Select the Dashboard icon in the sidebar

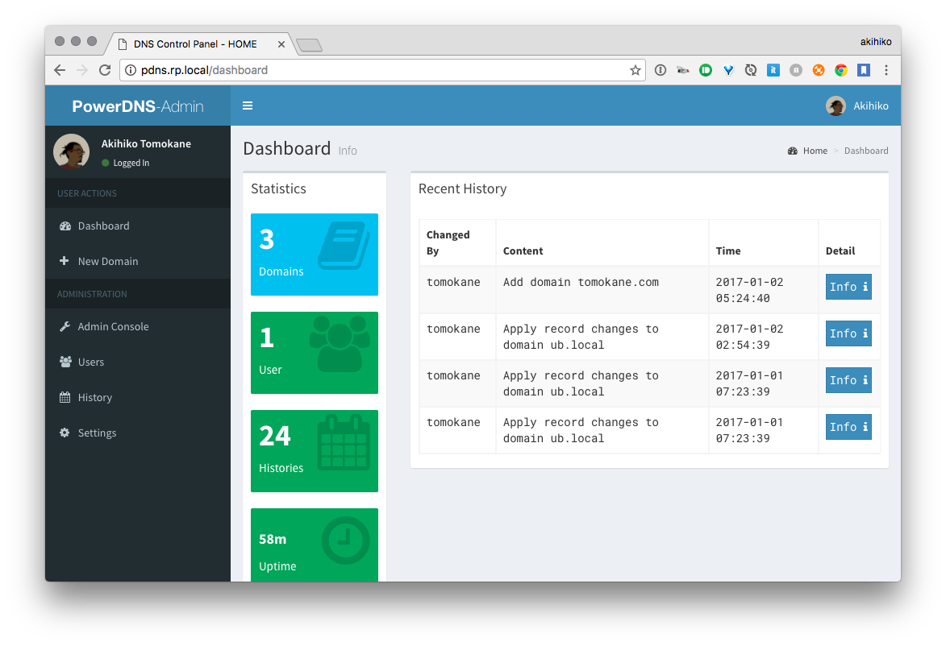pos(65,226)
